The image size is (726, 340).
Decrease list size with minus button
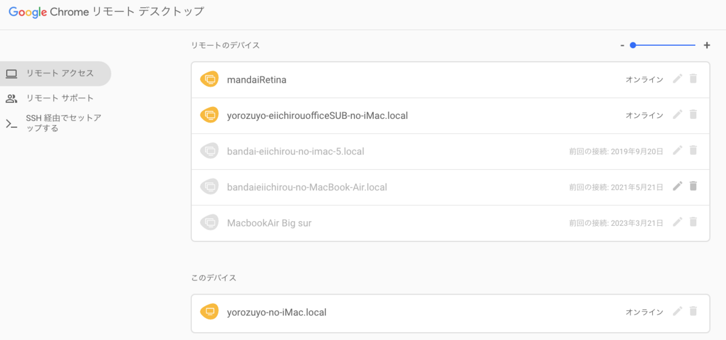tap(622, 45)
